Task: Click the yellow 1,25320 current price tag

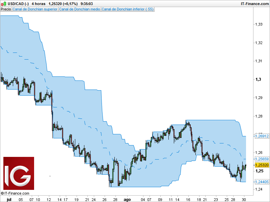Action: coord(262,165)
